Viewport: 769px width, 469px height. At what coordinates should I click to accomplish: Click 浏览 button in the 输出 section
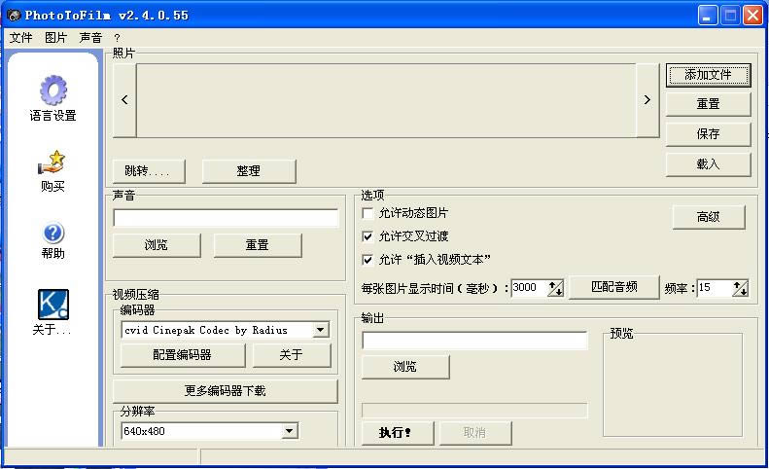(x=405, y=367)
